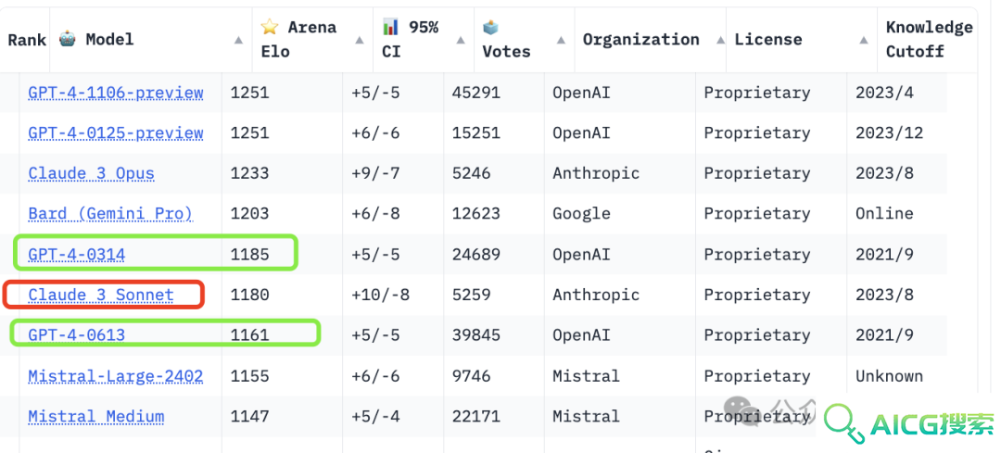Image resolution: width=1001 pixels, height=453 pixels.
Task: Sort by the 95% CI column arrow
Action: (461, 40)
